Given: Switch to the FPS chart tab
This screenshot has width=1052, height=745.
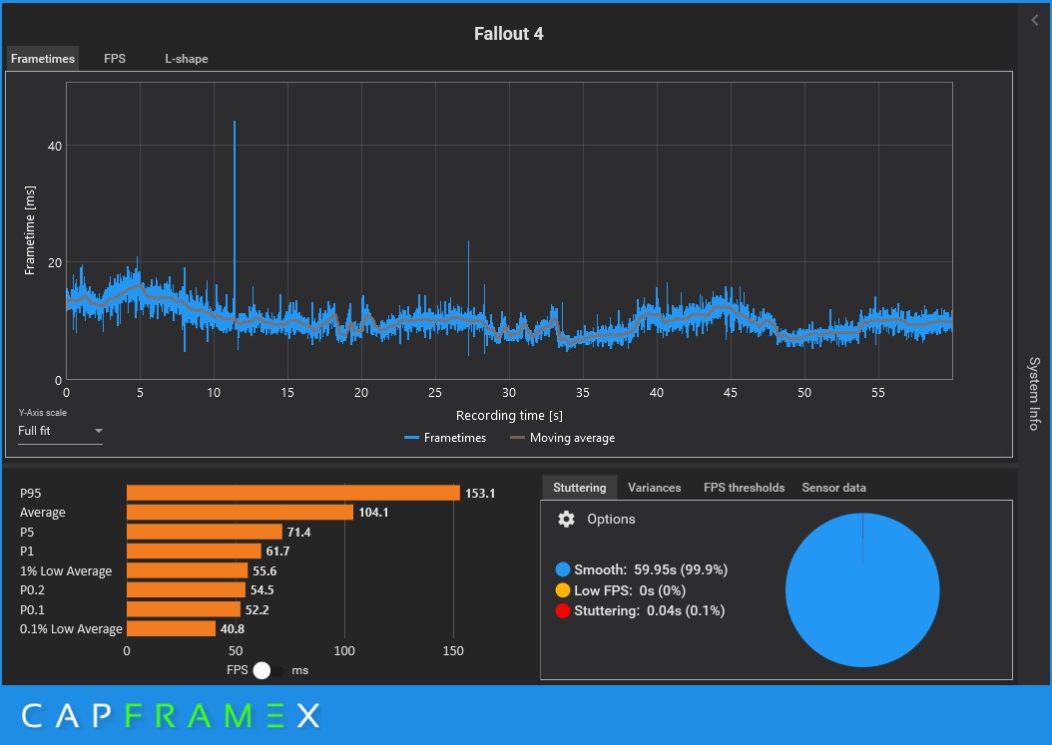Looking at the screenshot, I should point(115,58).
